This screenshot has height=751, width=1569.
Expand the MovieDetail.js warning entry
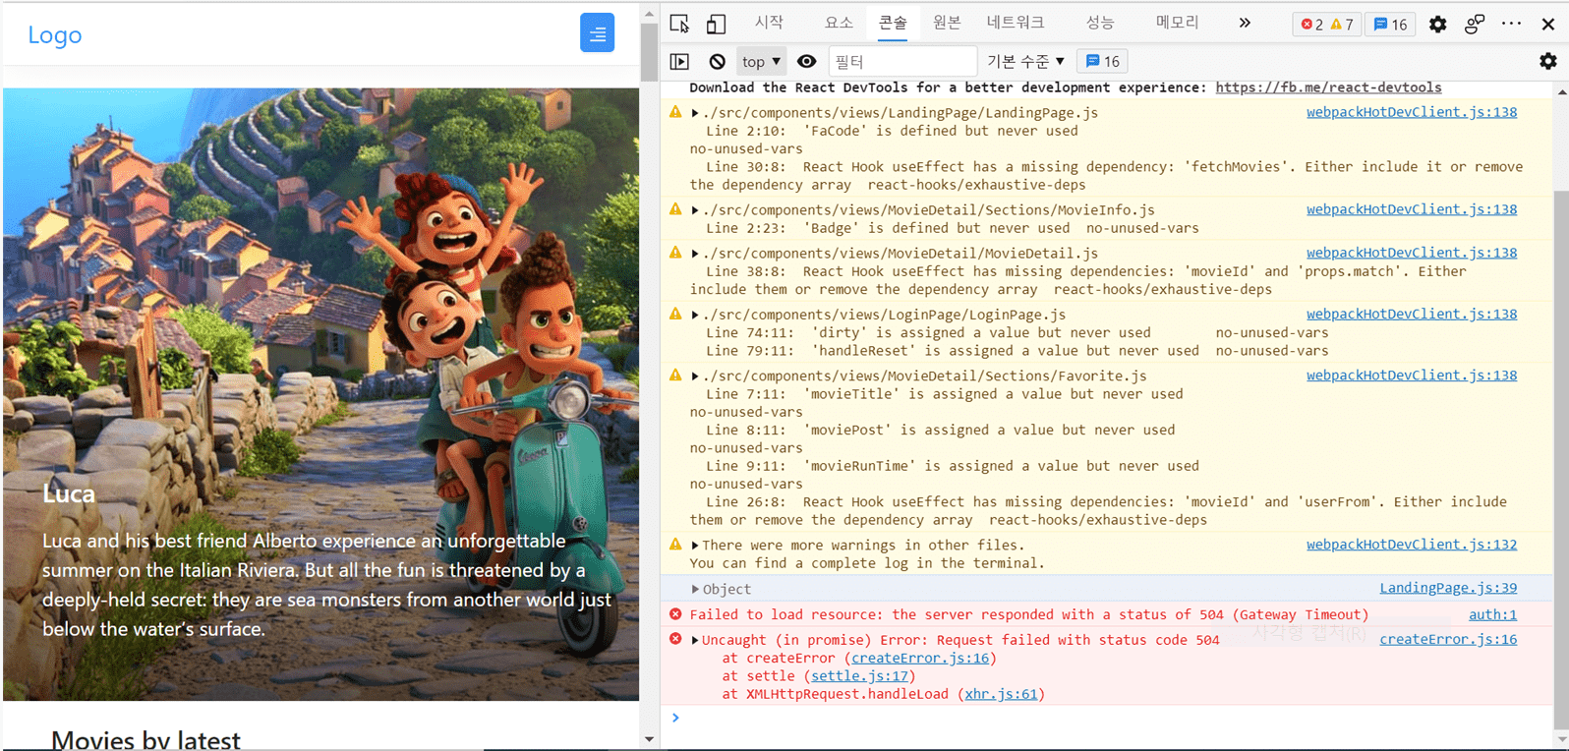coord(695,254)
